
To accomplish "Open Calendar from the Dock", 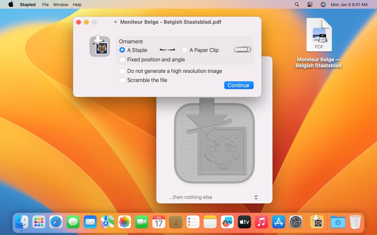I will pos(159,222).
